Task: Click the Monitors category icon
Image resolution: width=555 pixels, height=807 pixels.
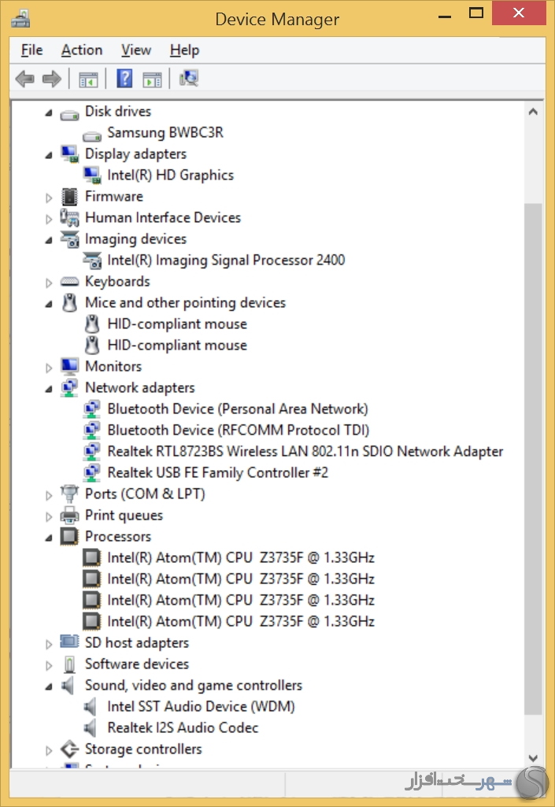Action: [69, 366]
